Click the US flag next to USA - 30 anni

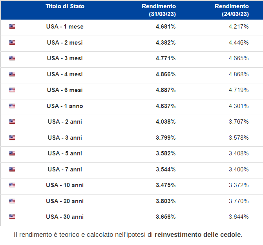click(x=12, y=217)
